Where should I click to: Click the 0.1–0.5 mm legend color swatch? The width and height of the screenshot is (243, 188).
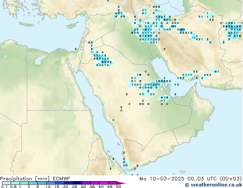coord(7,183)
